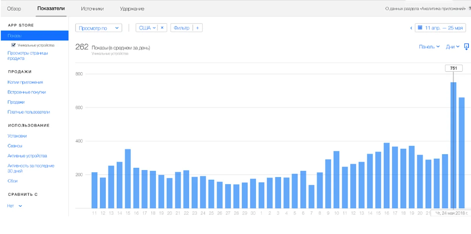The height and width of the screenshot is (234, 471).
Task: Switch to the Источники tab
Action: [92, 8]
